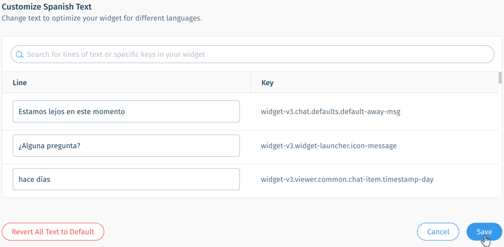504x247 pixels.
Task: Select the Line column header
Action: click(19, 83)
